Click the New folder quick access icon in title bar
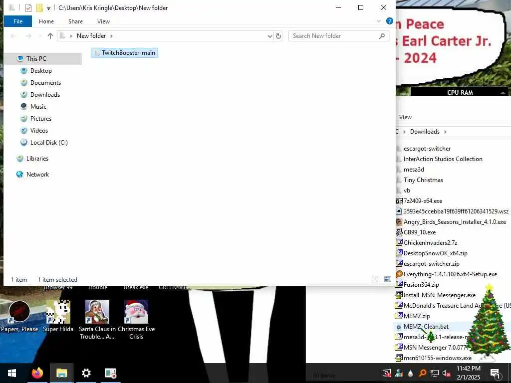 click(x=39, y=8)
